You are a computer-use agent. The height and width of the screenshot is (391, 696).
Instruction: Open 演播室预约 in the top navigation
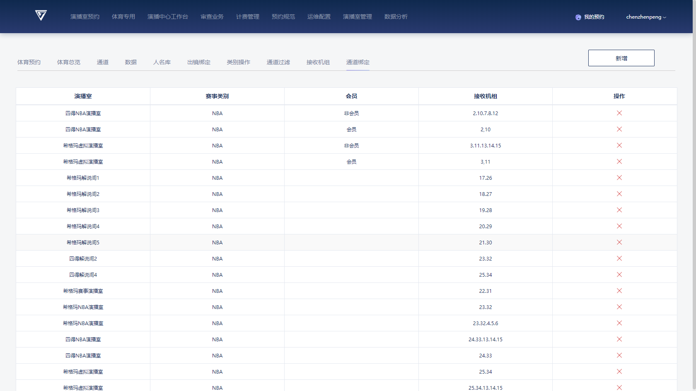point(85,17)
